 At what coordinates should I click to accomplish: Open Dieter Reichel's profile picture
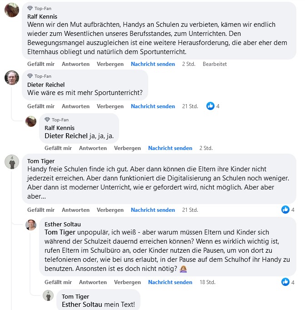(x=12, y=78)
